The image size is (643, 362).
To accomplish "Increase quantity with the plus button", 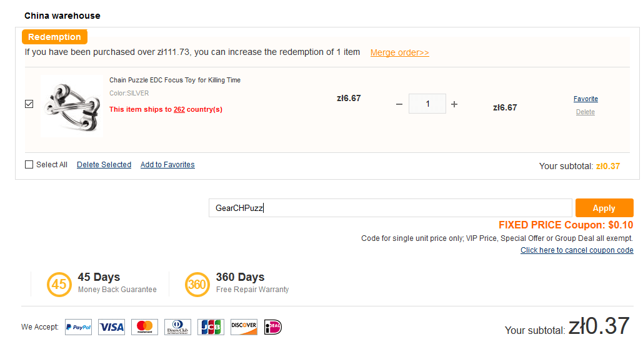I will click(454, 104).
